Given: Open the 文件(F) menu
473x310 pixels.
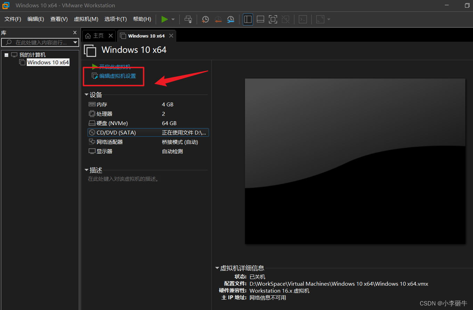Looking at the screenshot, I should 13,19.
